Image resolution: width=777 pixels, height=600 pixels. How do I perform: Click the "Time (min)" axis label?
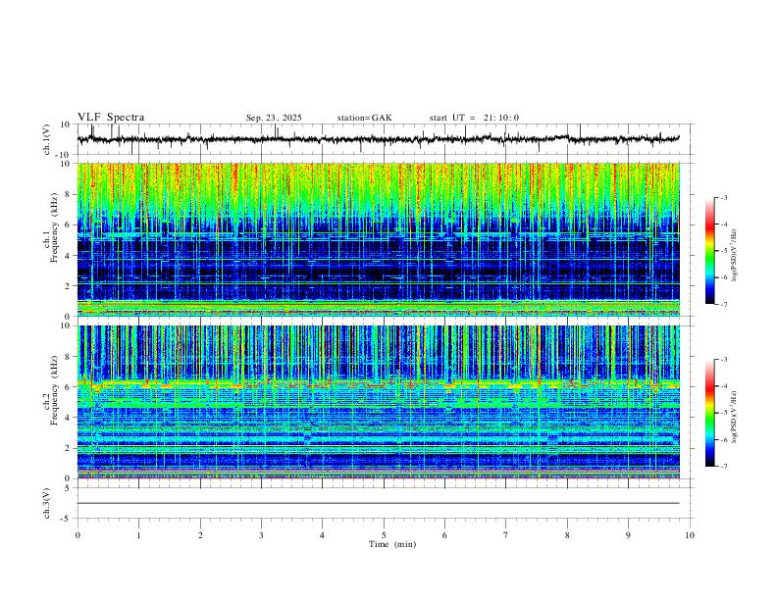(x=392, y=544)
